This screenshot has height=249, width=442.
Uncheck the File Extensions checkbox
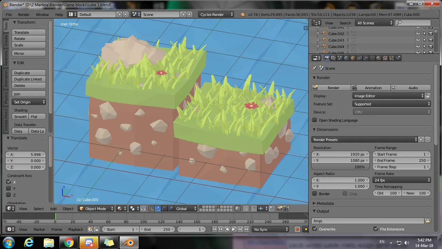[x=376, y=229]
